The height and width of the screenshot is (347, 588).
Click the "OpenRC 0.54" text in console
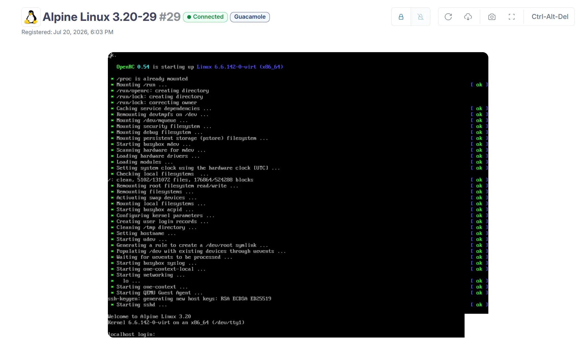133,67
